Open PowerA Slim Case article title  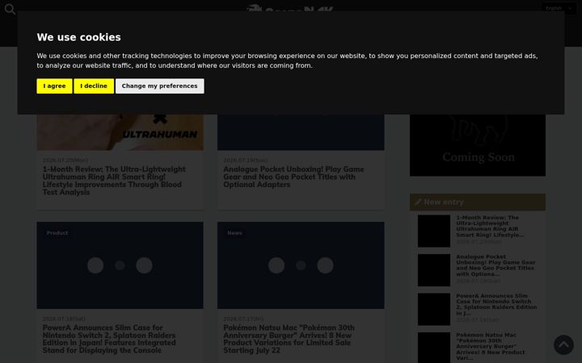[109, 339]
